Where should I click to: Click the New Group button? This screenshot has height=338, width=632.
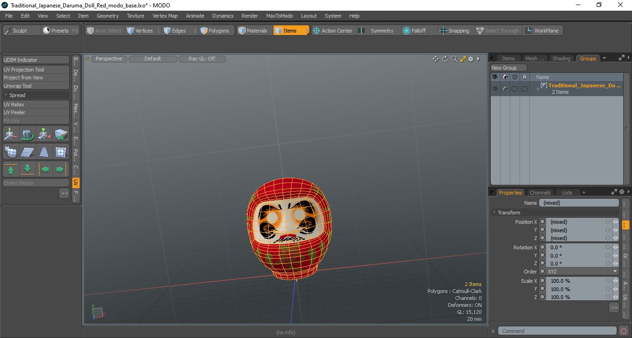pyautogui.click(x=509, y=68)
